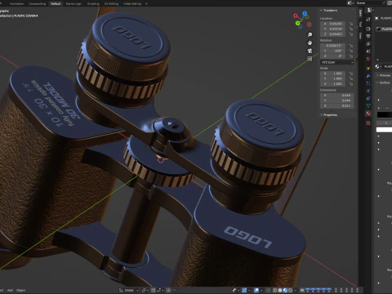Click the hand pan view icon
The width and height of the screenshot is (392, 294).
point(310,42)
